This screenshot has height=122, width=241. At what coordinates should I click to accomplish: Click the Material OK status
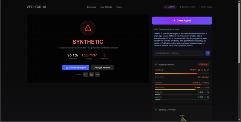[x=207, y=97]
